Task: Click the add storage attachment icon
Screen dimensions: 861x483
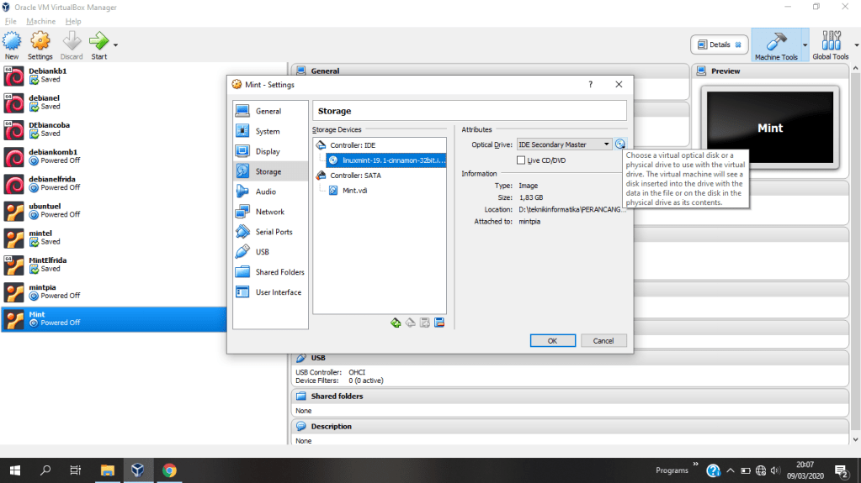Action: pos(425,323)
